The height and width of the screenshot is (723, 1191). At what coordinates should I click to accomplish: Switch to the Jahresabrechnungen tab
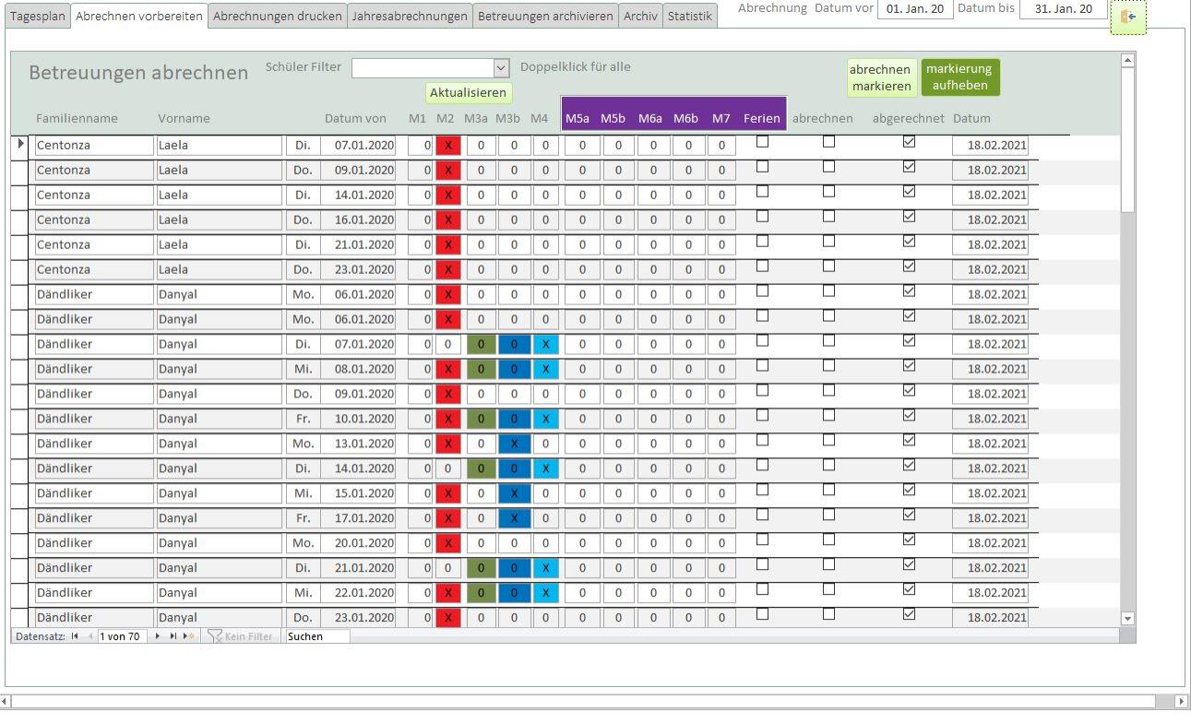(410, 17)
